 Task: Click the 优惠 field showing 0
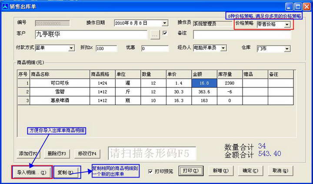[x=155, y=49]
